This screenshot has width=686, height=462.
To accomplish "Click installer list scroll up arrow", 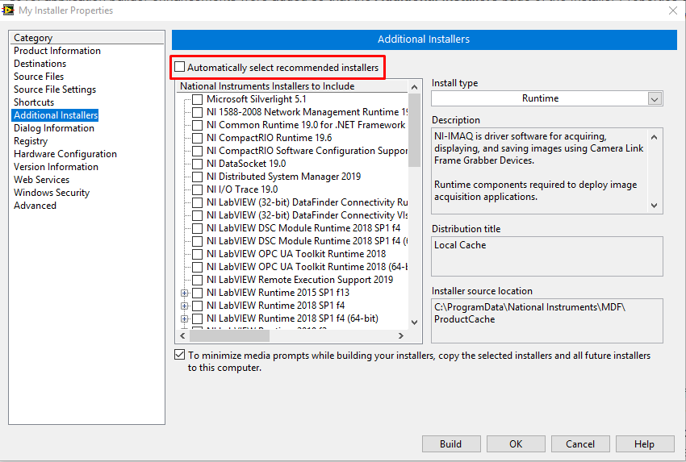I will (414, 87).
